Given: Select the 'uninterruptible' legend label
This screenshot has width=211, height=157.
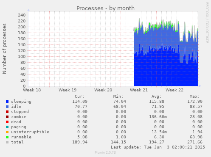Looking at the screenshot, I should (30, 132).
